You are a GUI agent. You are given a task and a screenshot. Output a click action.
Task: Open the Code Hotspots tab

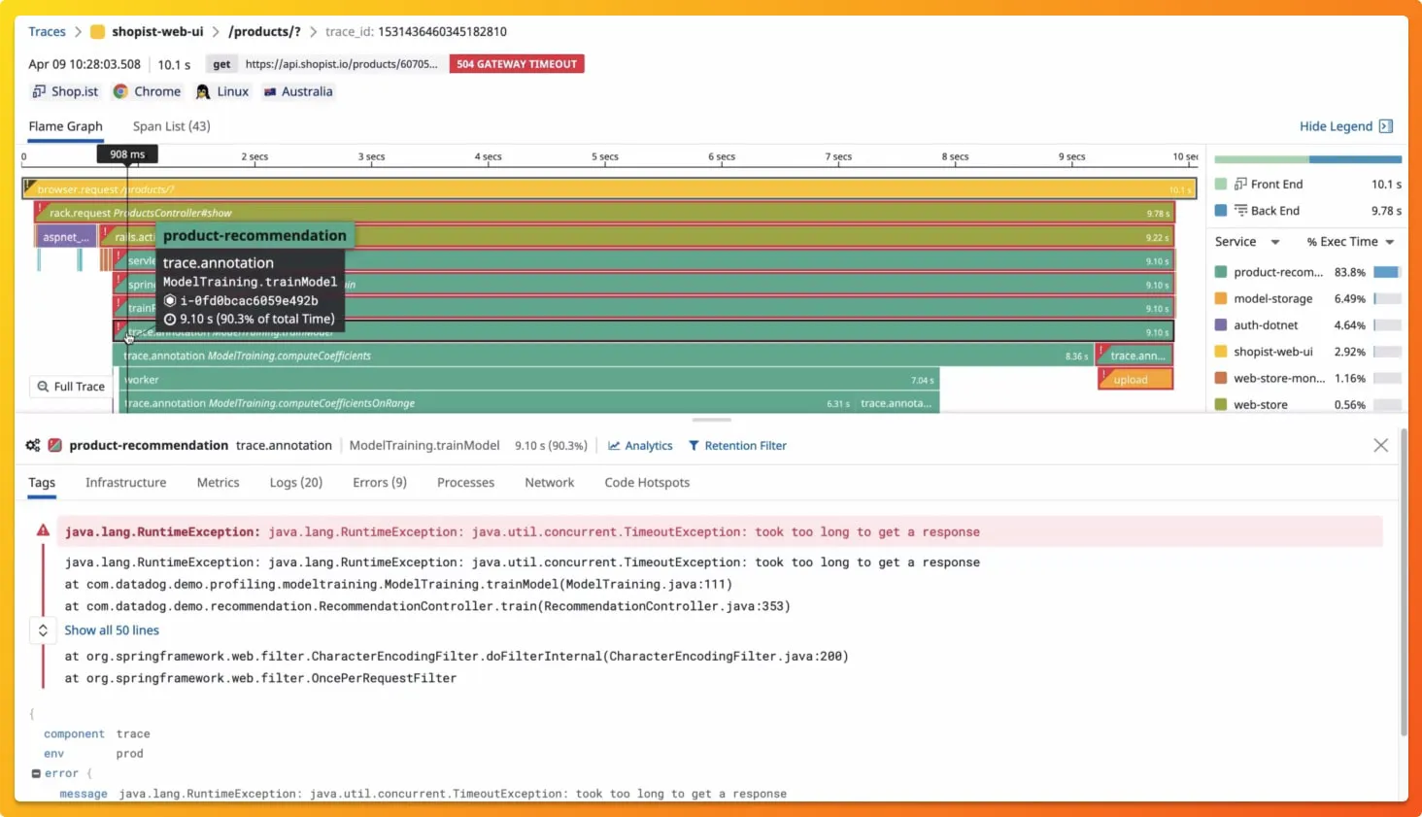pos(647,483)
